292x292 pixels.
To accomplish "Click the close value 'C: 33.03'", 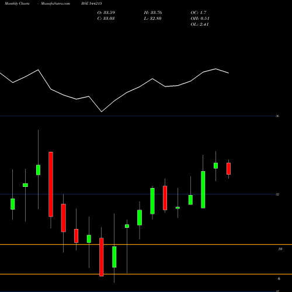I will 106,19.
